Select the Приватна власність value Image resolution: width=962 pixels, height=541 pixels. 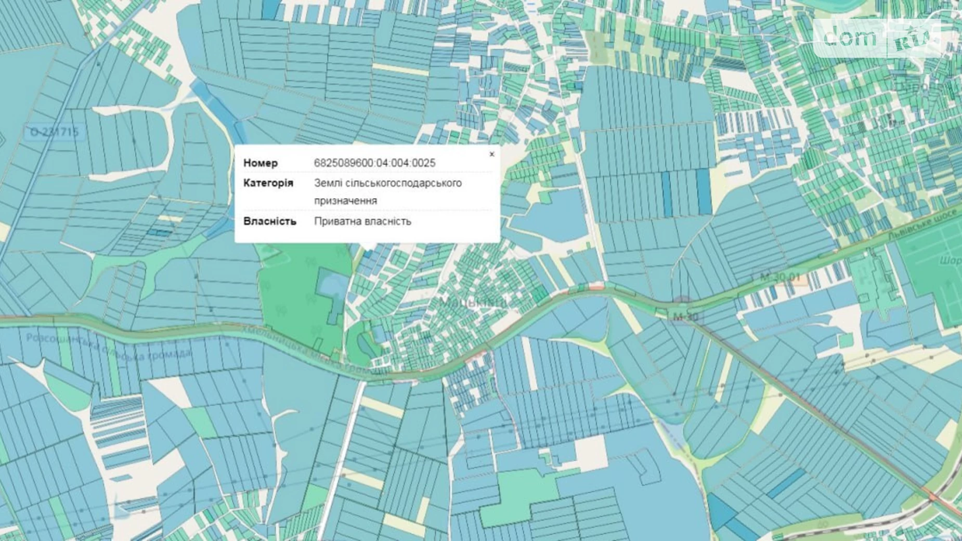pos(362,221)
